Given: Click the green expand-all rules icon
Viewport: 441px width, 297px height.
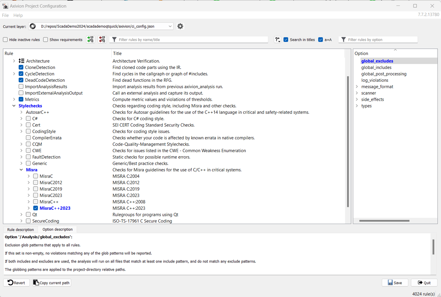Looking at the screenshot, I should coord(90,40).
